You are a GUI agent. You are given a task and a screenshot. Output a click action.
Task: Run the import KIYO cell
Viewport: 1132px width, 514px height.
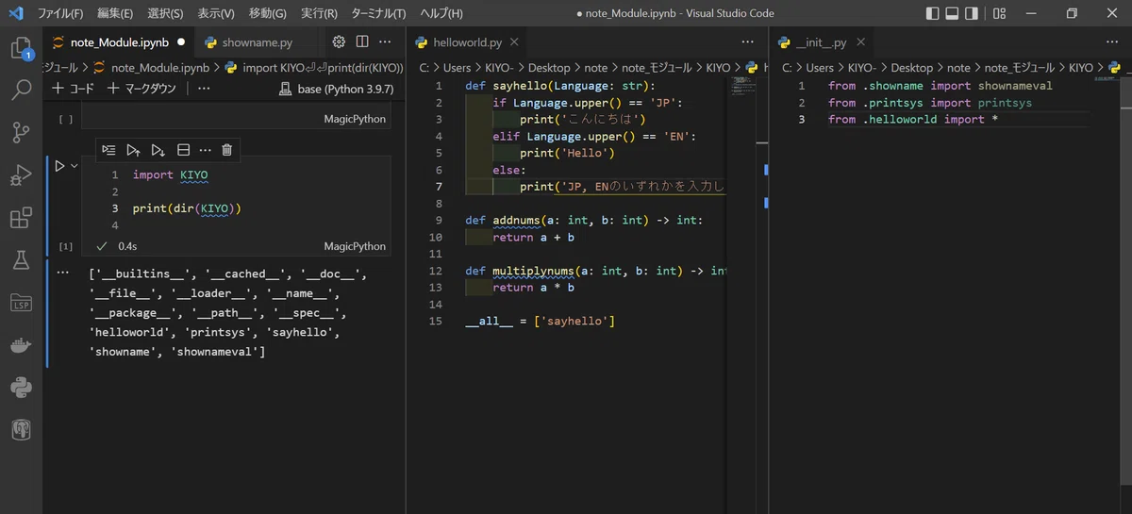click(59, 166)
